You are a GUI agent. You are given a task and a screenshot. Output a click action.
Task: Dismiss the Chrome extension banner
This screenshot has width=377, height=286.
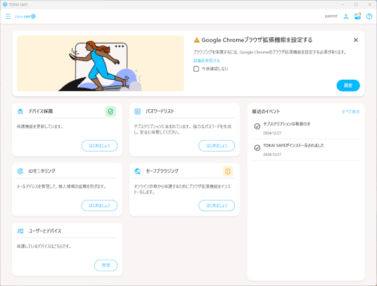pyautogui.click(x=356, y=40)
